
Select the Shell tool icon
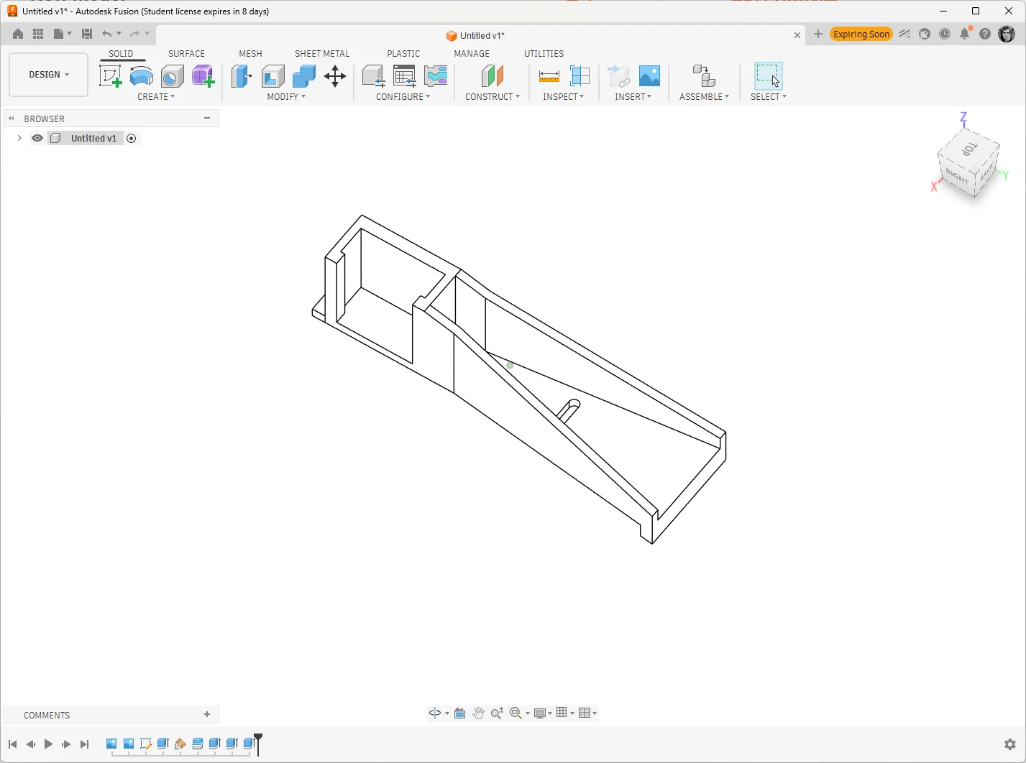pos(273,76)
